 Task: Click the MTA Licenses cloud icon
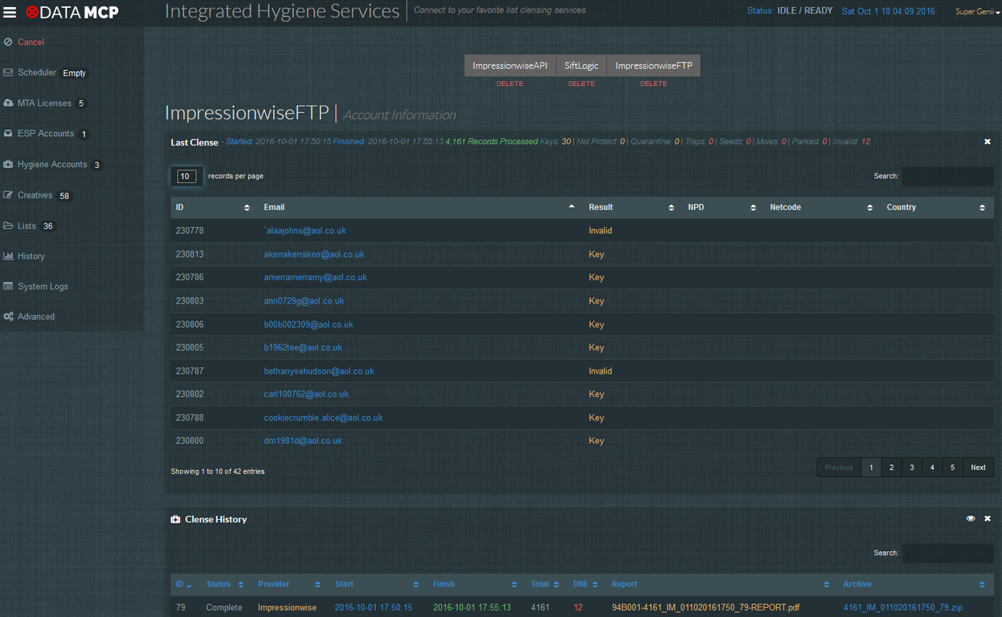coord(8,103)
